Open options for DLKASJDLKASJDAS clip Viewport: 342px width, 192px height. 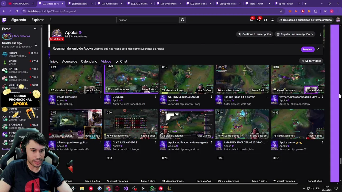pos(156,142)
